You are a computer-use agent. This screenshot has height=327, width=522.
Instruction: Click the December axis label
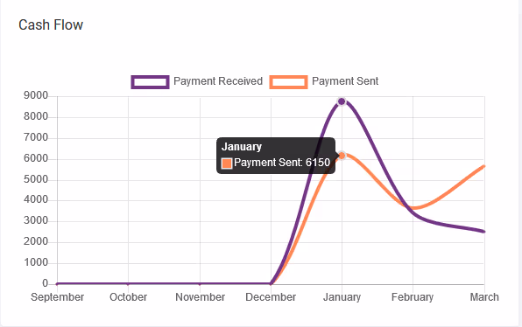tap(271, 296)
